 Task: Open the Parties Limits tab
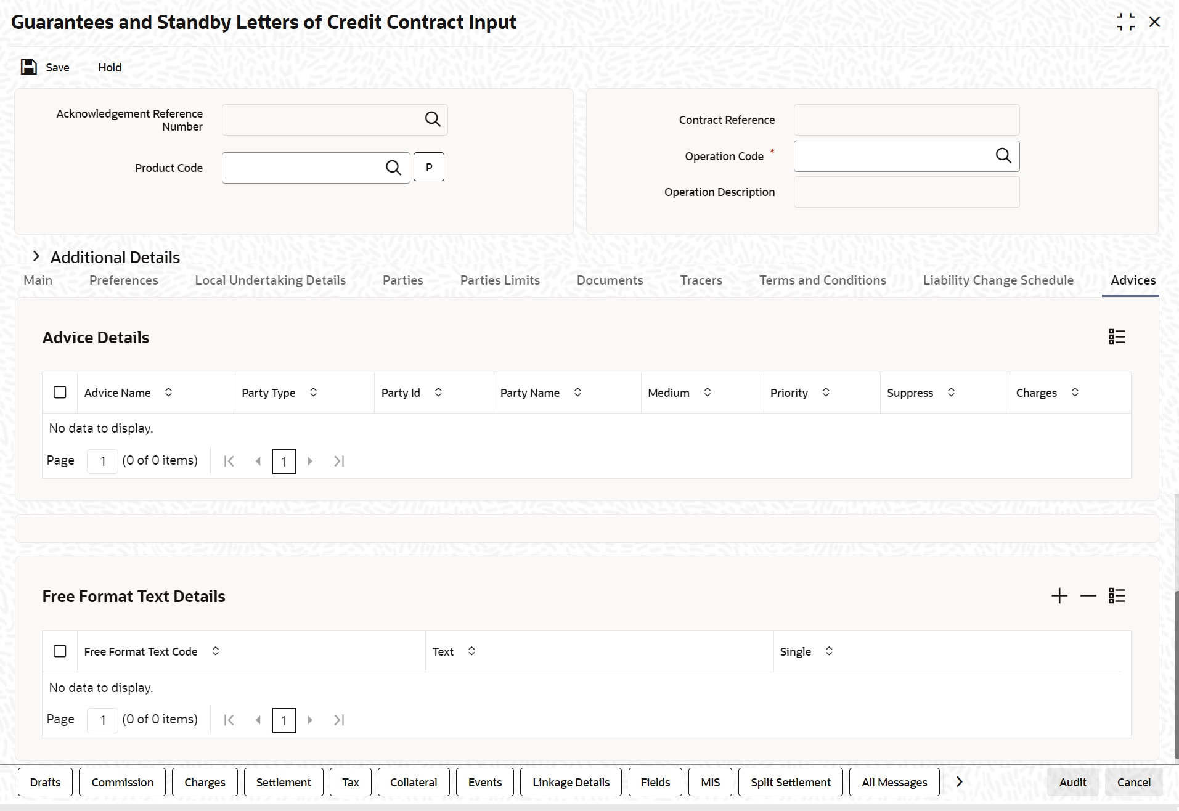pos(500,280)
